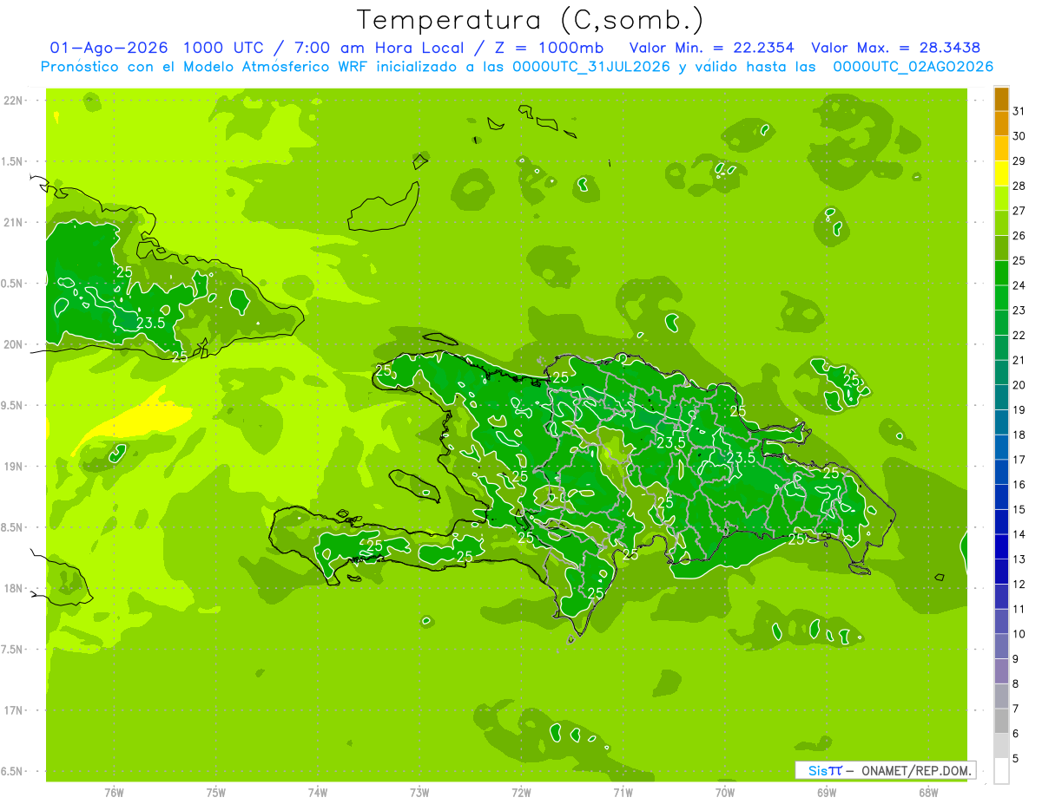Click the 74W longitude axis label
The width and height of the screenshot is (1042, 804).
click(318, 793)
